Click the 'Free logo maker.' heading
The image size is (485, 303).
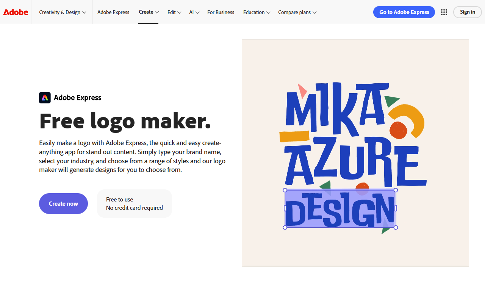[x=125, y=121]
